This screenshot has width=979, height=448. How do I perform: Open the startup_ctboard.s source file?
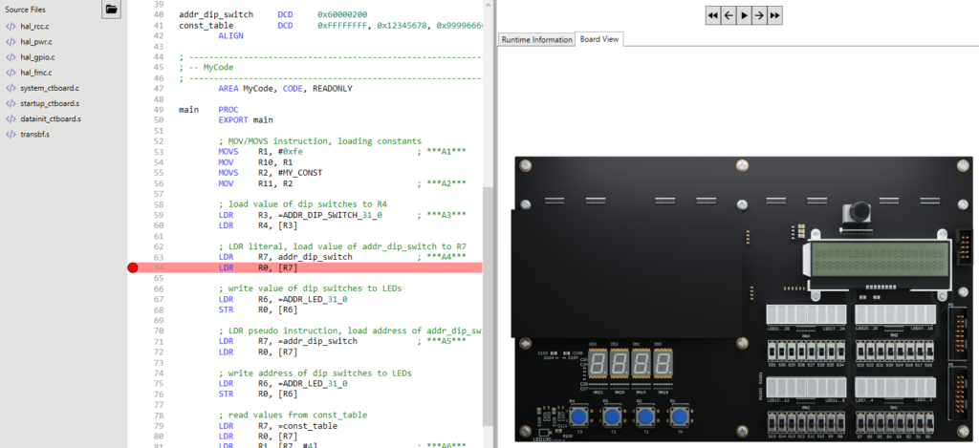[x=50, y=103]
